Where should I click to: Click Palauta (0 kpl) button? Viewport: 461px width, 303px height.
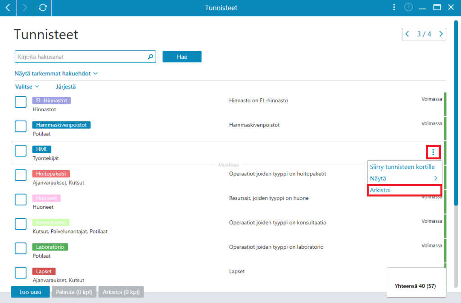[74, 292]
